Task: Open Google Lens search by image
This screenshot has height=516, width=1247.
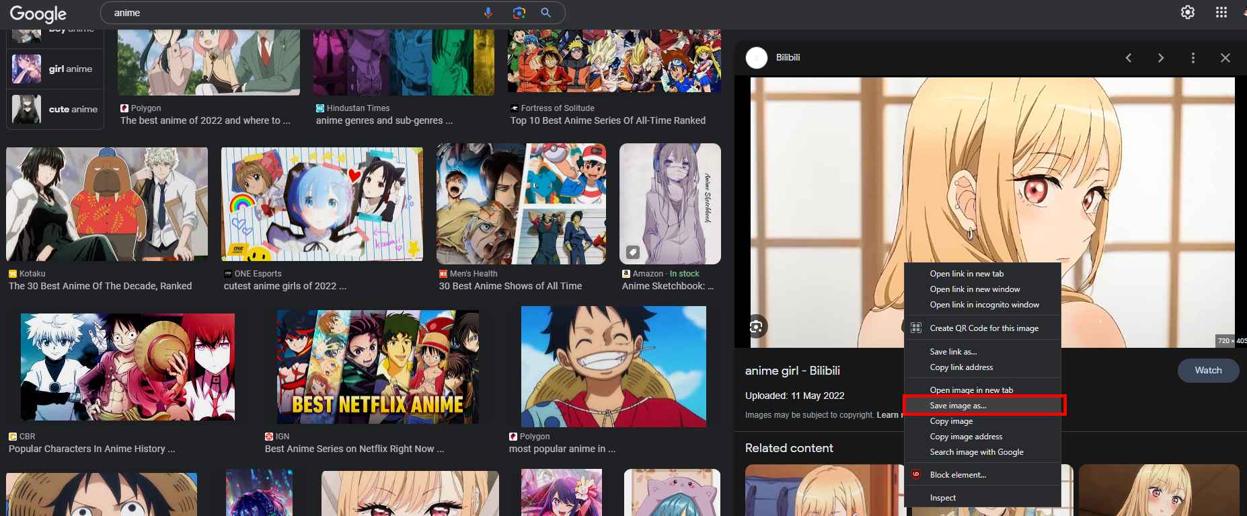Action: (x=518, y=13)
